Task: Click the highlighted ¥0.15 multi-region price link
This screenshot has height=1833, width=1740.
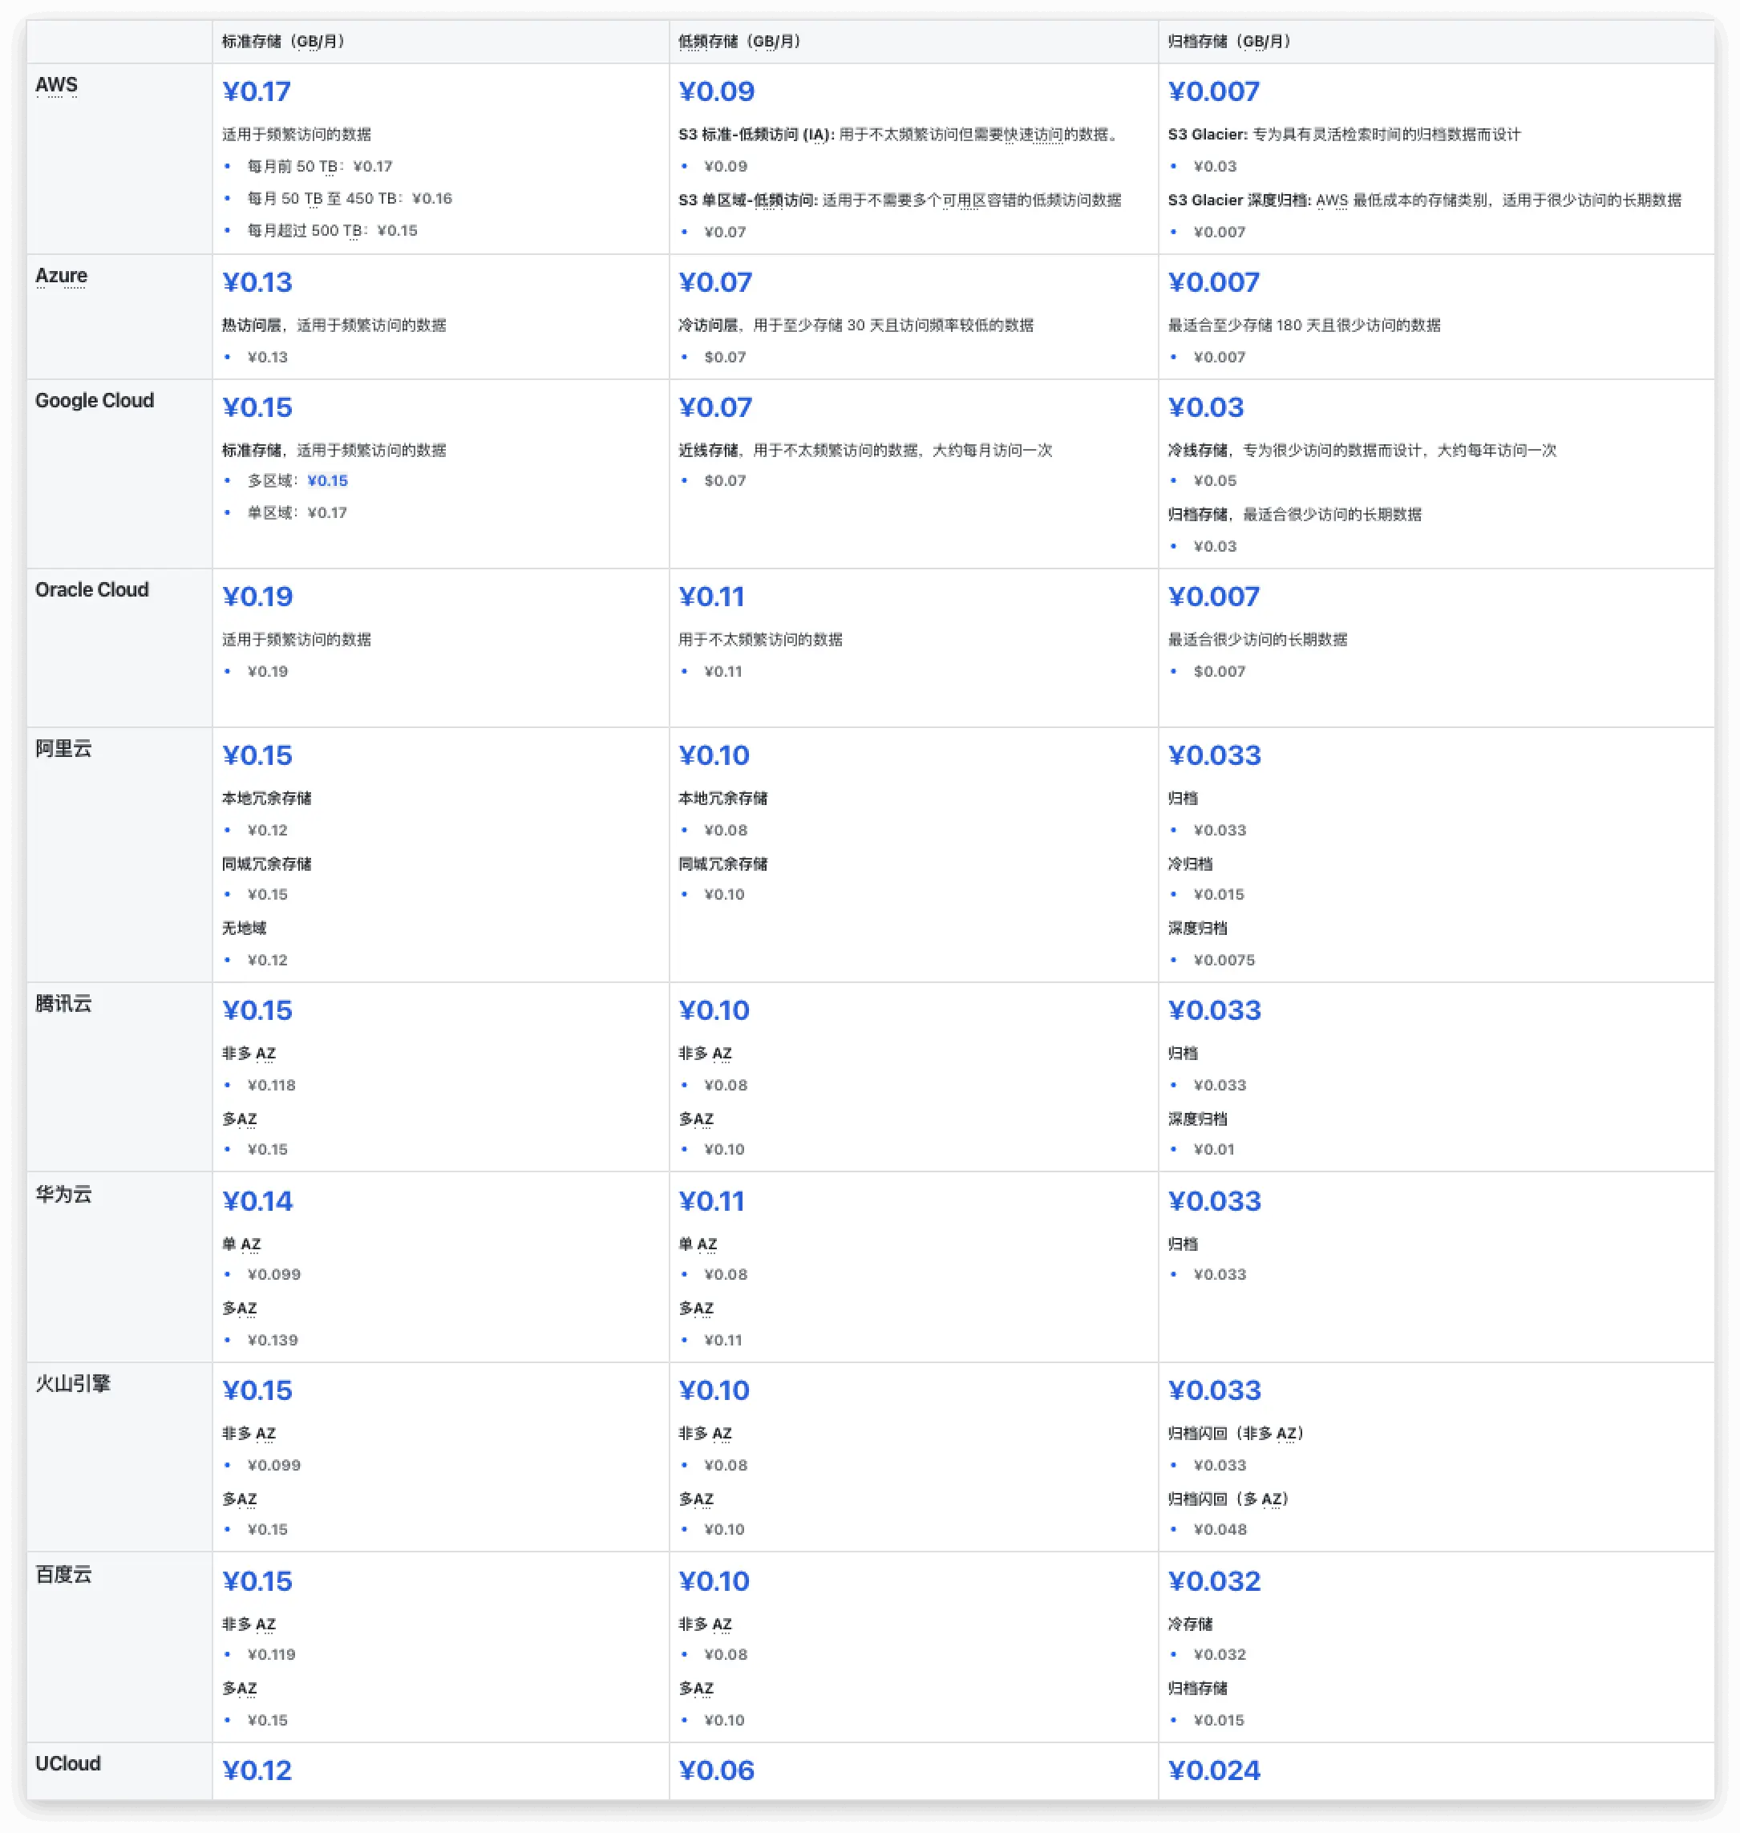Action: click(x=327, y=480)
